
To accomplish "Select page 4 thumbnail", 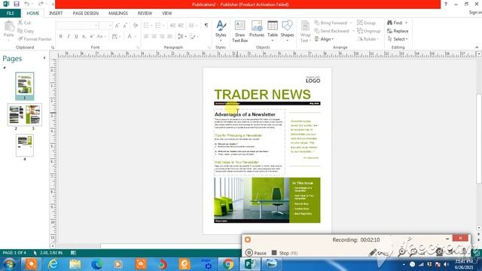I will (x=25, y=145).
